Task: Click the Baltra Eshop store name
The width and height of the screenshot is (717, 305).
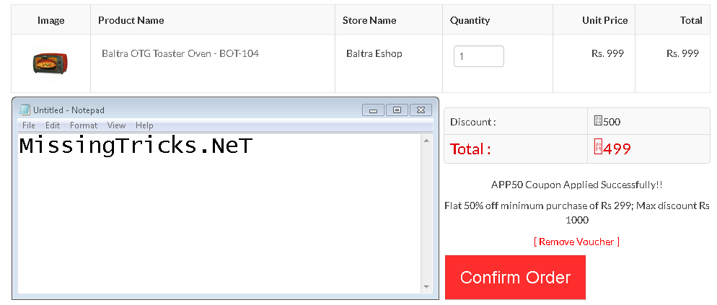Action: pyautogui.click(x=374, y=53)
